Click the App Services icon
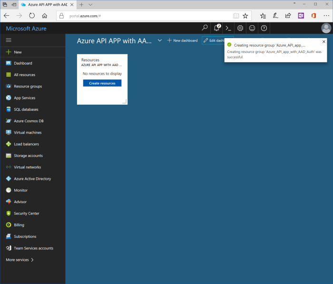Image resolution: width=333 pixels, height=284 pixels. (x=9, y=98)
